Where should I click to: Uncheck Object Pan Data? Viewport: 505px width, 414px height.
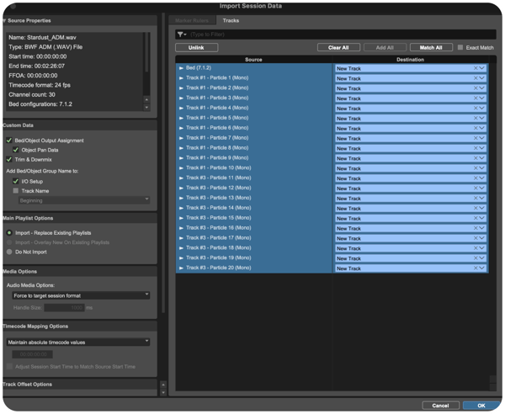15,150
